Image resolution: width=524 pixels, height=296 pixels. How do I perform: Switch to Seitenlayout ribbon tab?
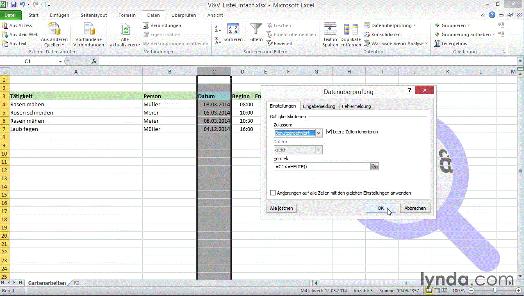tap(94, 15)
